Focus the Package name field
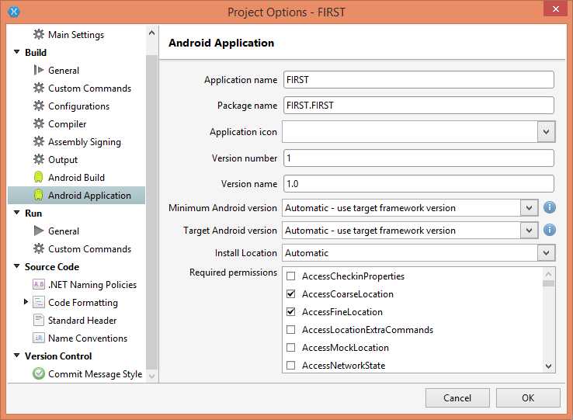Image resolution: width=573 pixels, height=420 pixels. pyautogui.click(x=418, y=106)
